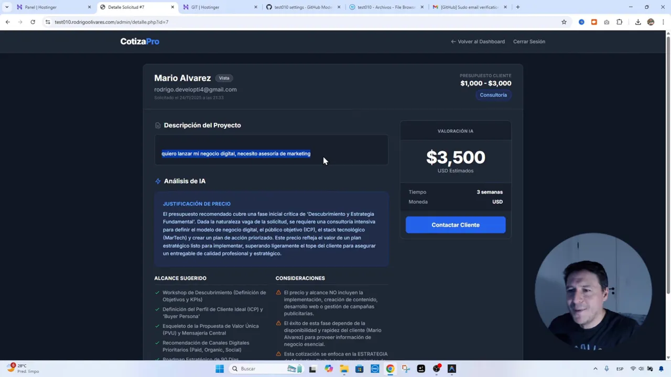Click the document icon beside Descripción del Proyecto

(x=158, y=125)
